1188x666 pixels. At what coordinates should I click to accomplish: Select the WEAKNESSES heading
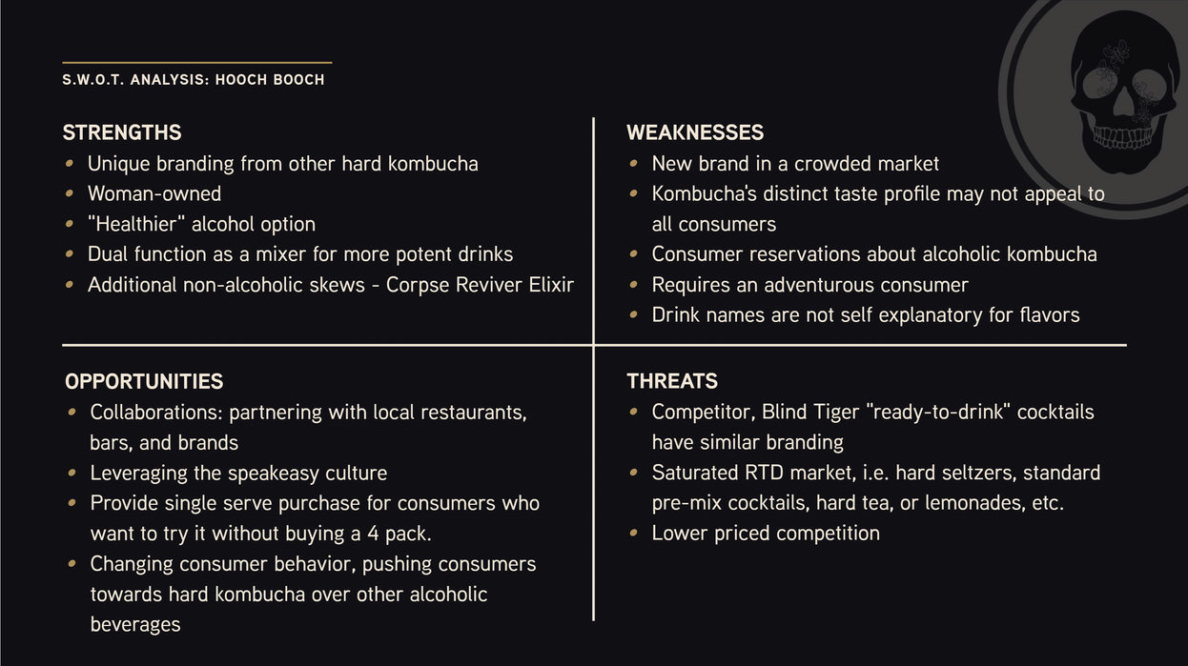tap(695, 132)
